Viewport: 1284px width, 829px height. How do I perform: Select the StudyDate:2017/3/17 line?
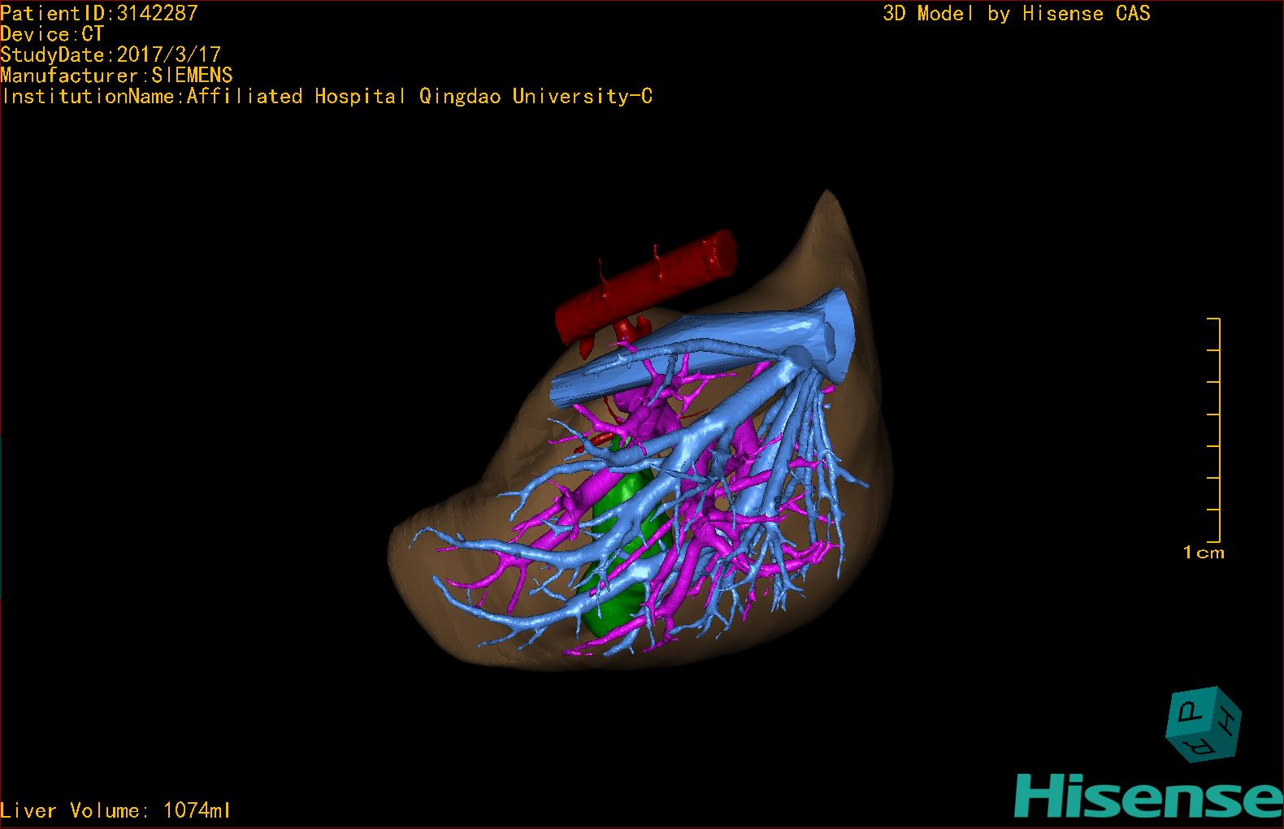(x=111, y=54)
